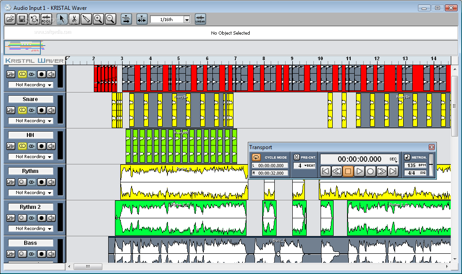Click the Linear waveform display button
The width and height of the screenshot is (462, 274).
click(x=200, y=19)
